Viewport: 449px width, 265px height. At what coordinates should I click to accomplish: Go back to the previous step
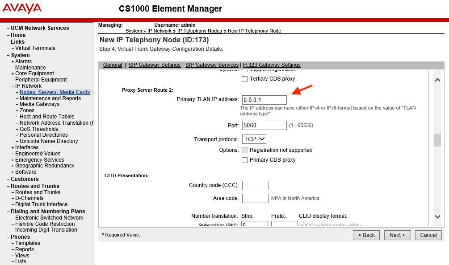point(366,235)
